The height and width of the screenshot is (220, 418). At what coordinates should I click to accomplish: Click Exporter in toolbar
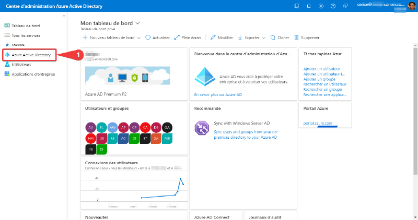tap(249, 38)
